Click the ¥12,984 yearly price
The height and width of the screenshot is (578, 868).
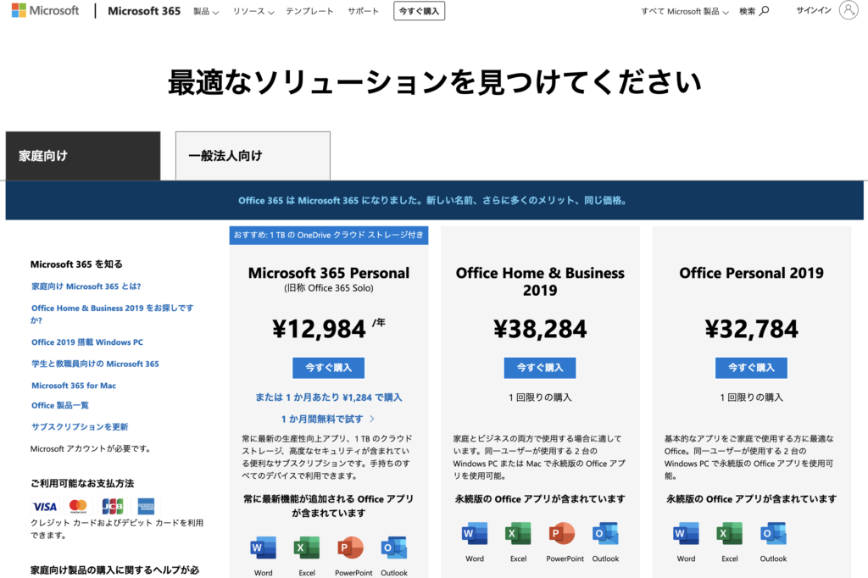pos(329,329)
